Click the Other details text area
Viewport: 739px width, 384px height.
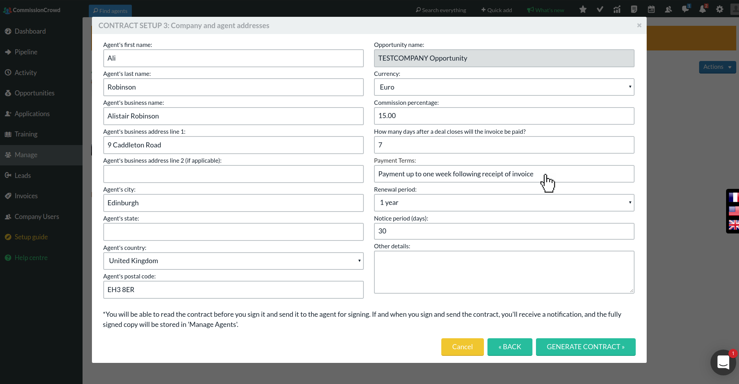pos(504,272)
